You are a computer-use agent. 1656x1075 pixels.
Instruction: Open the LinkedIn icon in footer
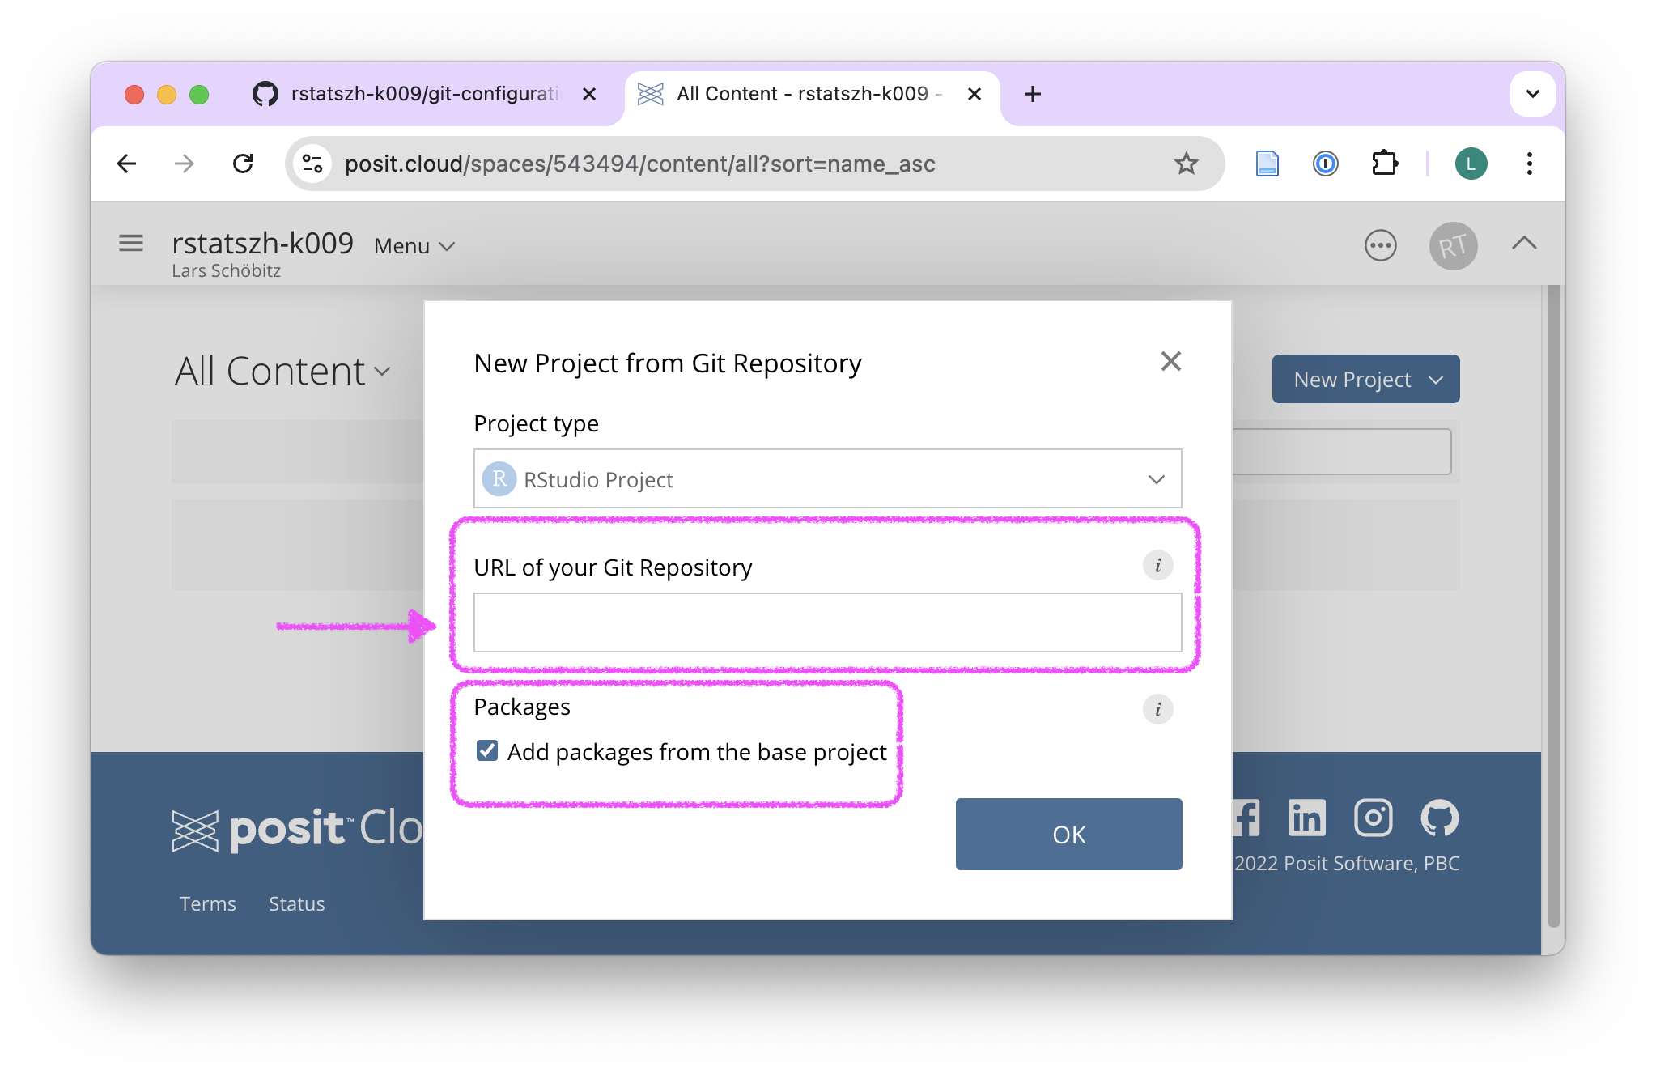tap(1306, 818)
